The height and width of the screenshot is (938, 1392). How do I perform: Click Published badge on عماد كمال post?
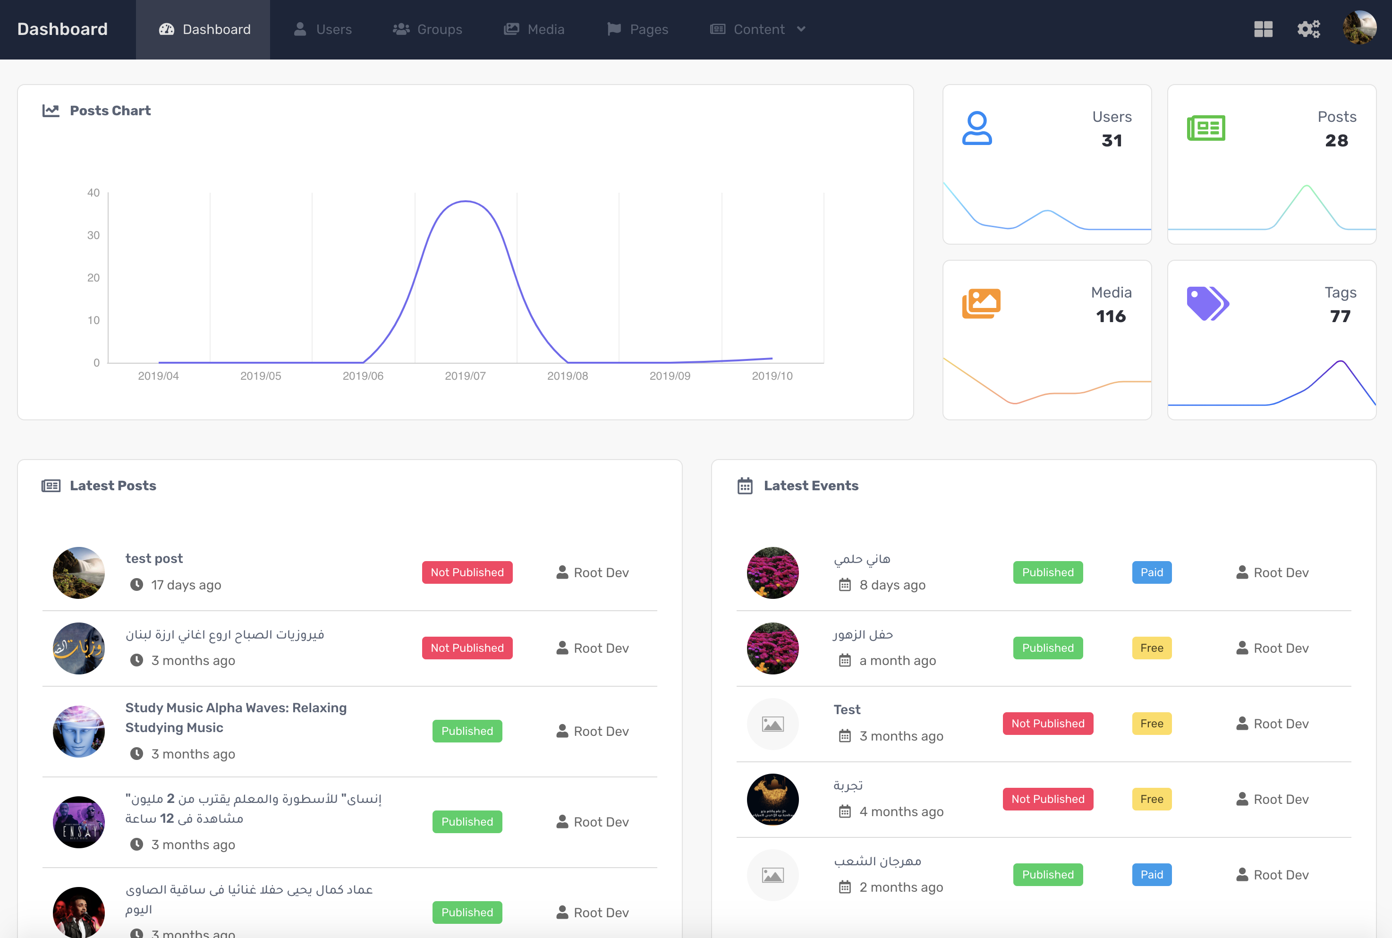[467, 912]
